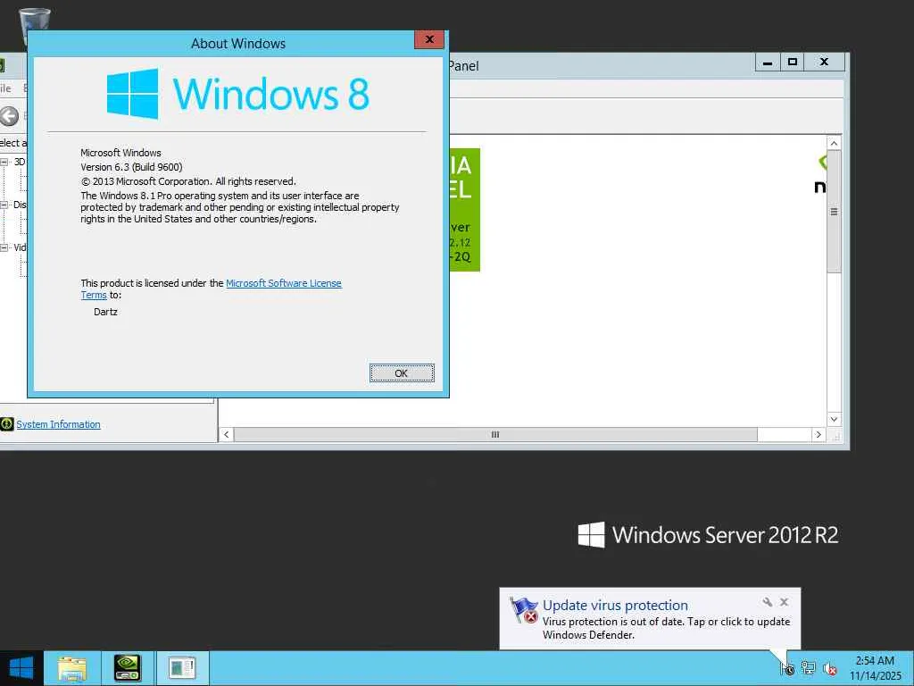
Task: Click the network tray icon
Action: (x=808, y=668)
